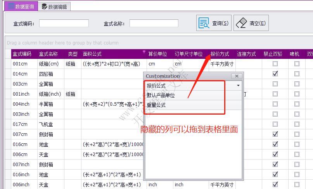Select the 004inch code cell

tap(24, 104)
